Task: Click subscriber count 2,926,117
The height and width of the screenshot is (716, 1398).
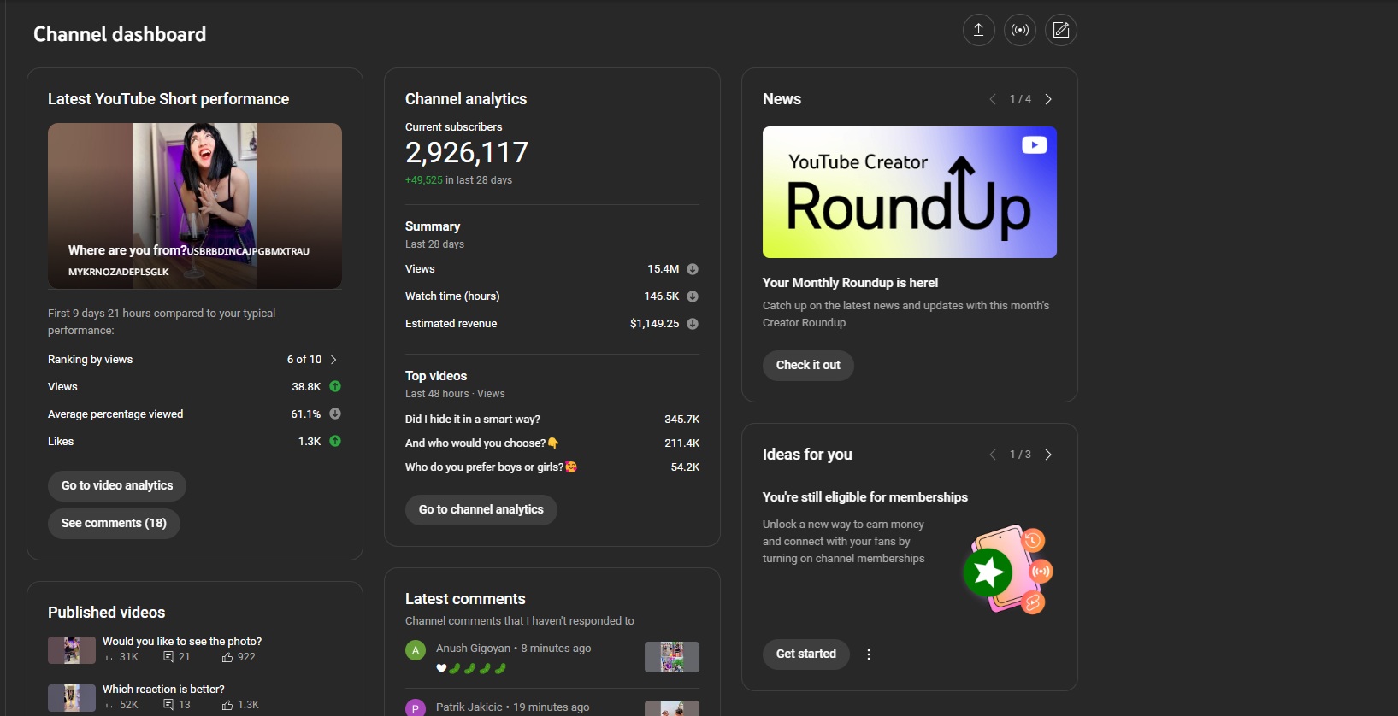Action: [467, 153]
